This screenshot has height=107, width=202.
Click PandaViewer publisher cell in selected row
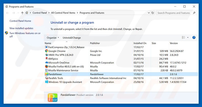point(97,74)
